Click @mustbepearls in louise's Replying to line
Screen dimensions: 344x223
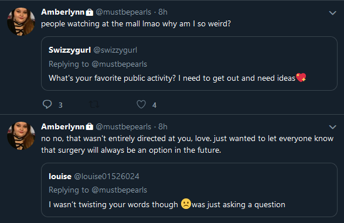click(x=120, y=190)
